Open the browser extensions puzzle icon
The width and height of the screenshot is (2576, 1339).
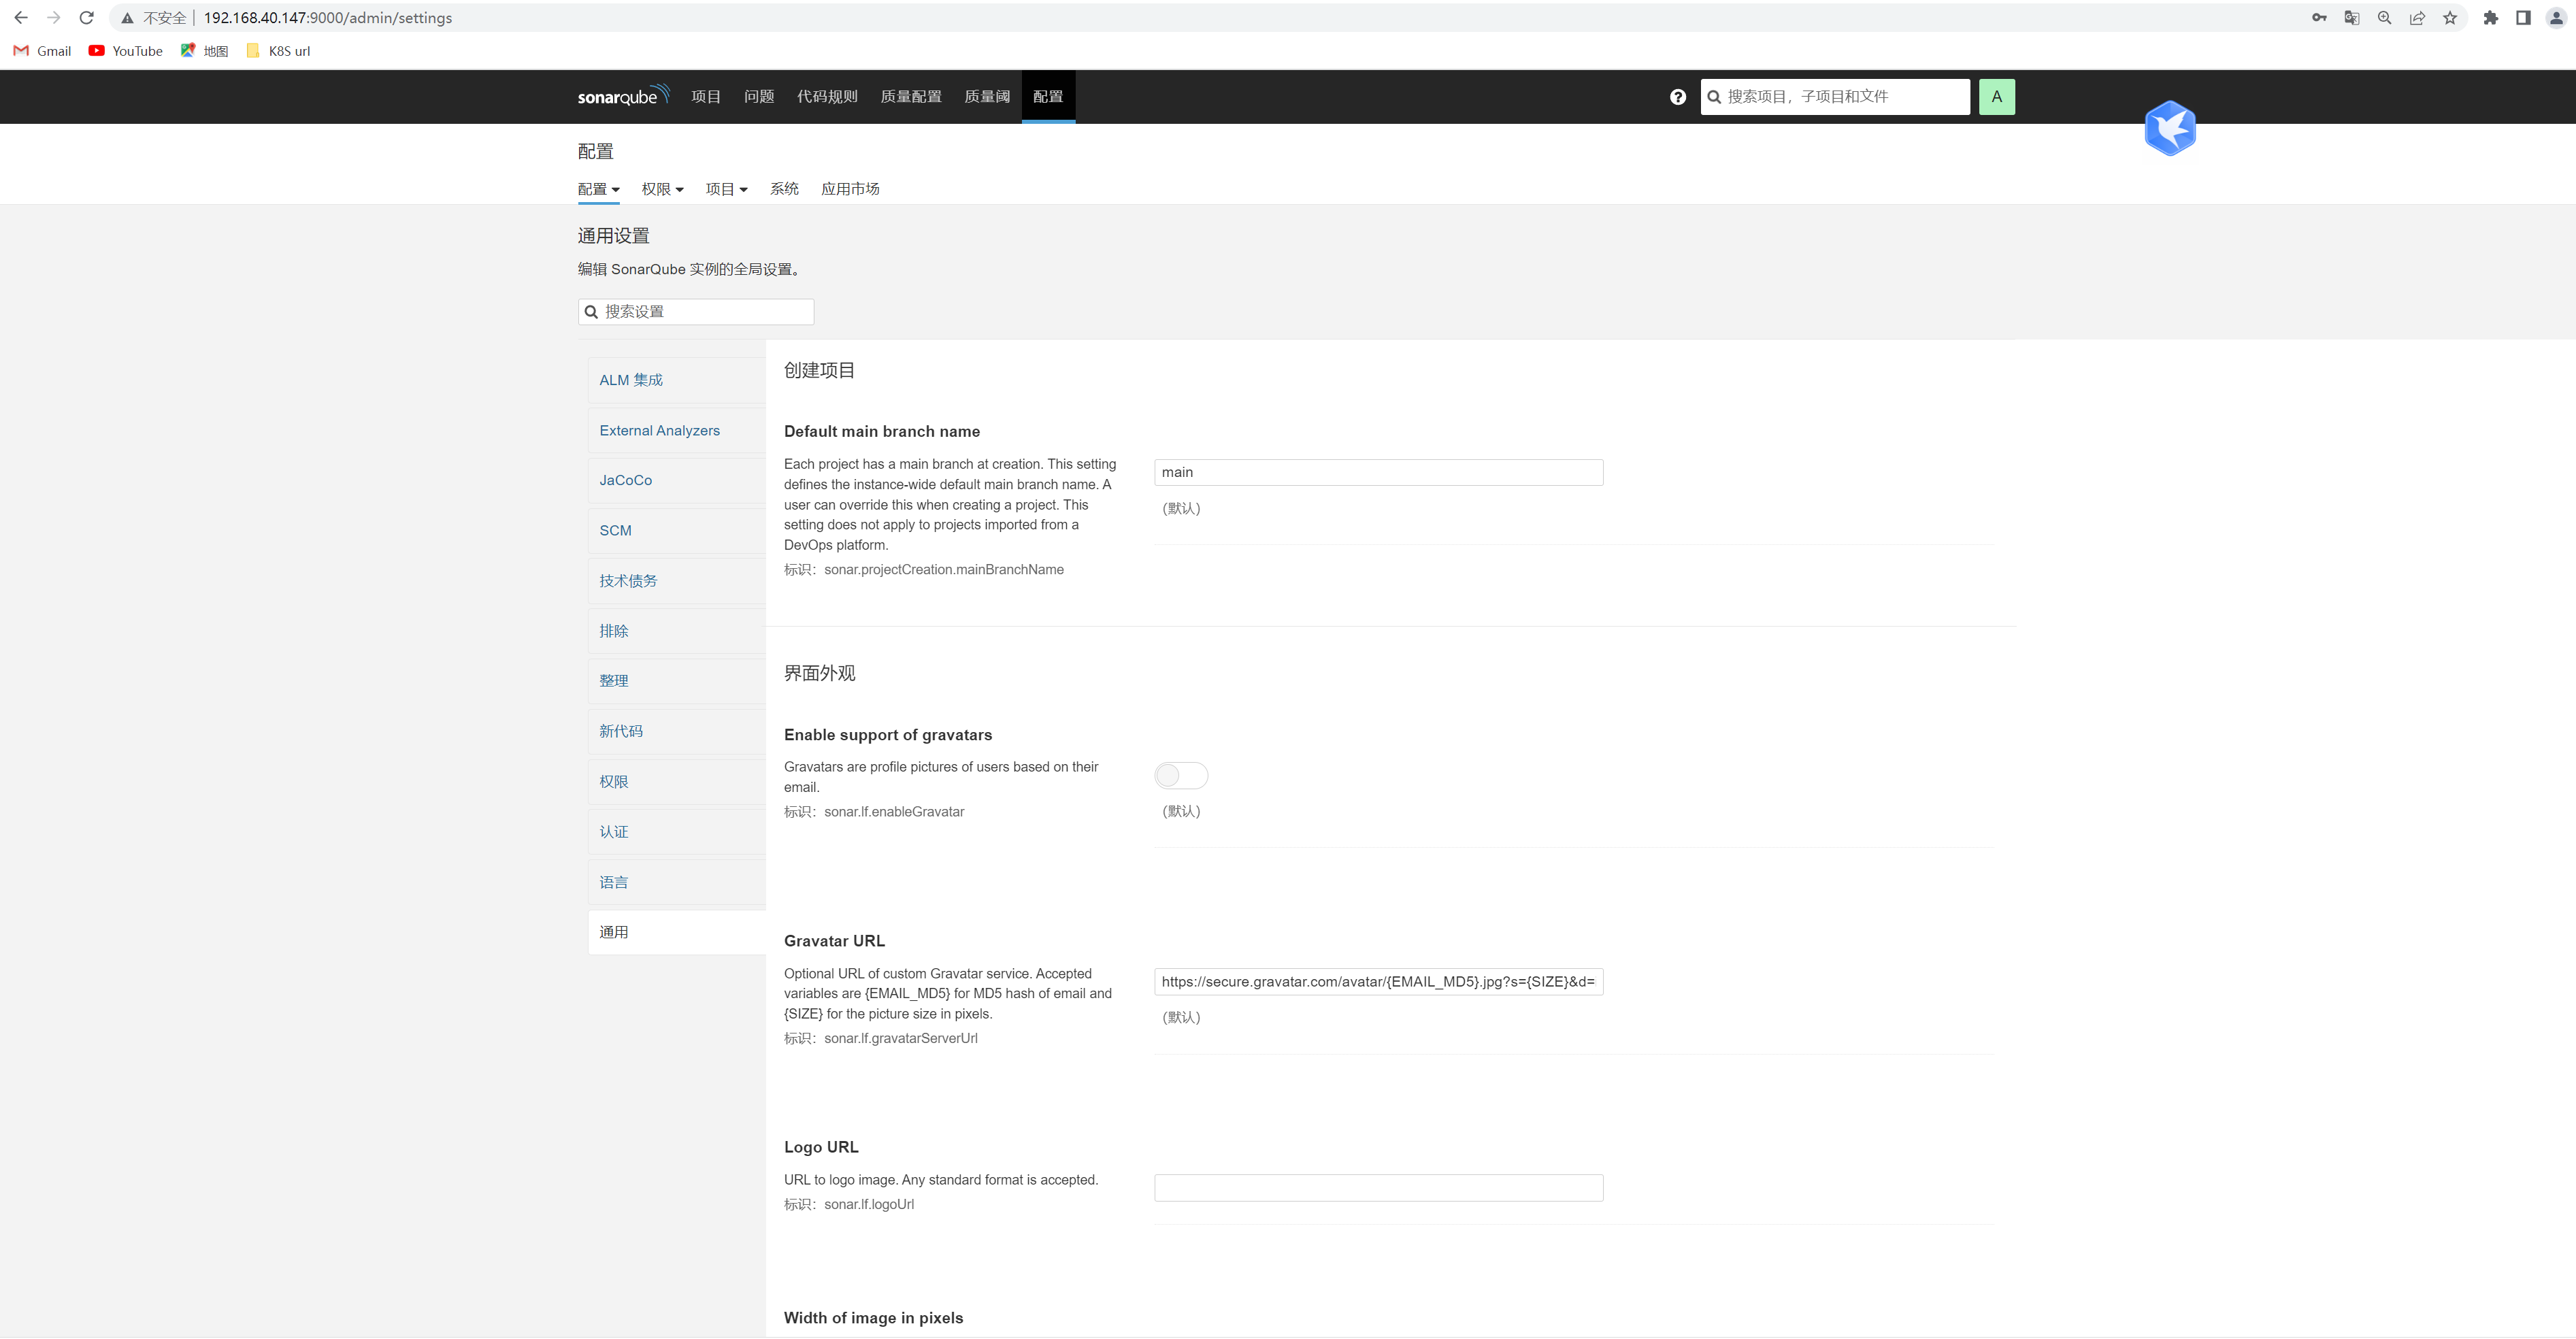pos(2490,18)
